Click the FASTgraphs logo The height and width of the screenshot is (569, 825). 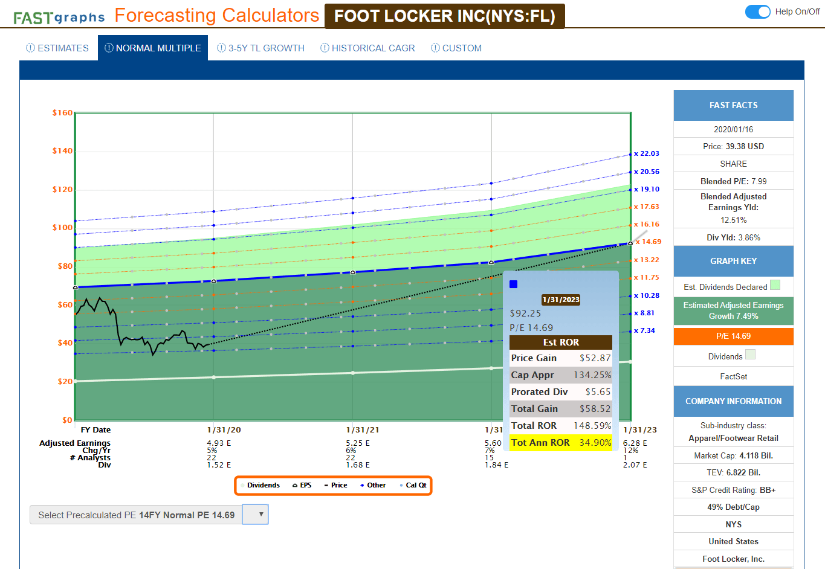[x=59, y=18]
